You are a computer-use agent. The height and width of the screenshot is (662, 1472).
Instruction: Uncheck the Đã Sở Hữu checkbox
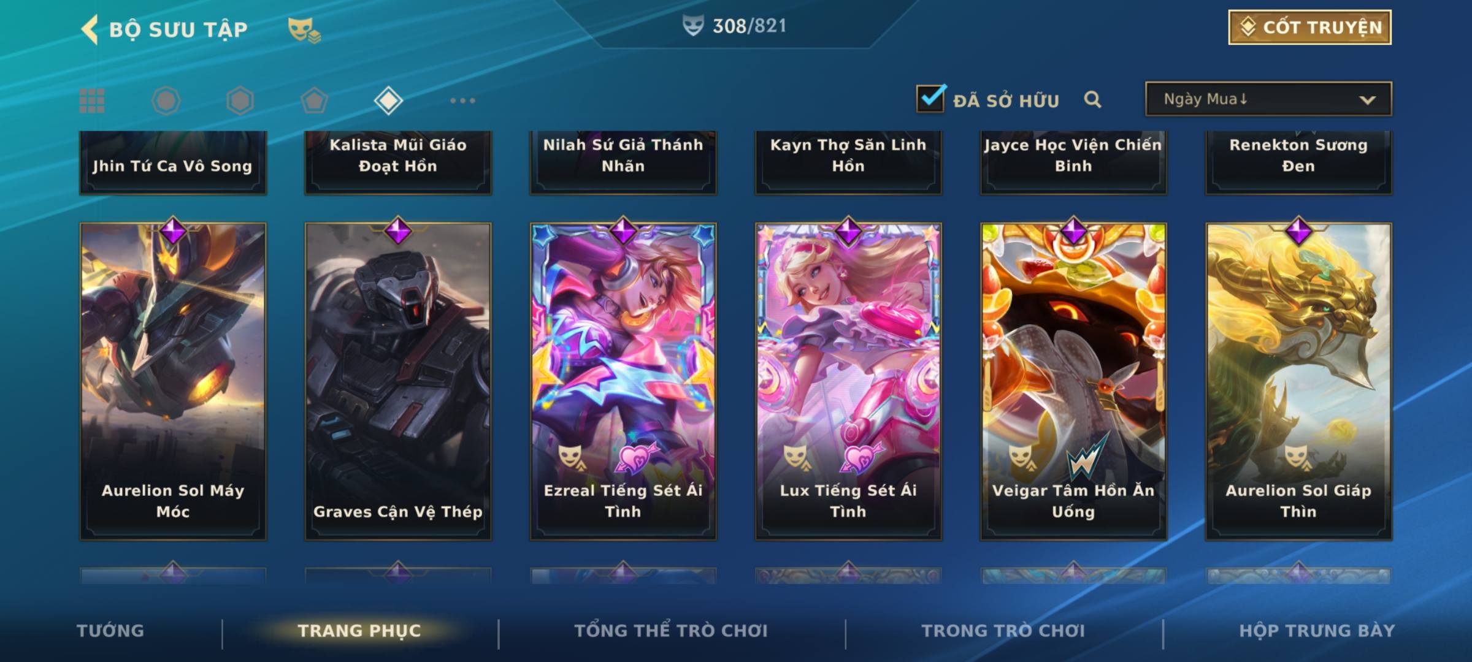point(930,98)
